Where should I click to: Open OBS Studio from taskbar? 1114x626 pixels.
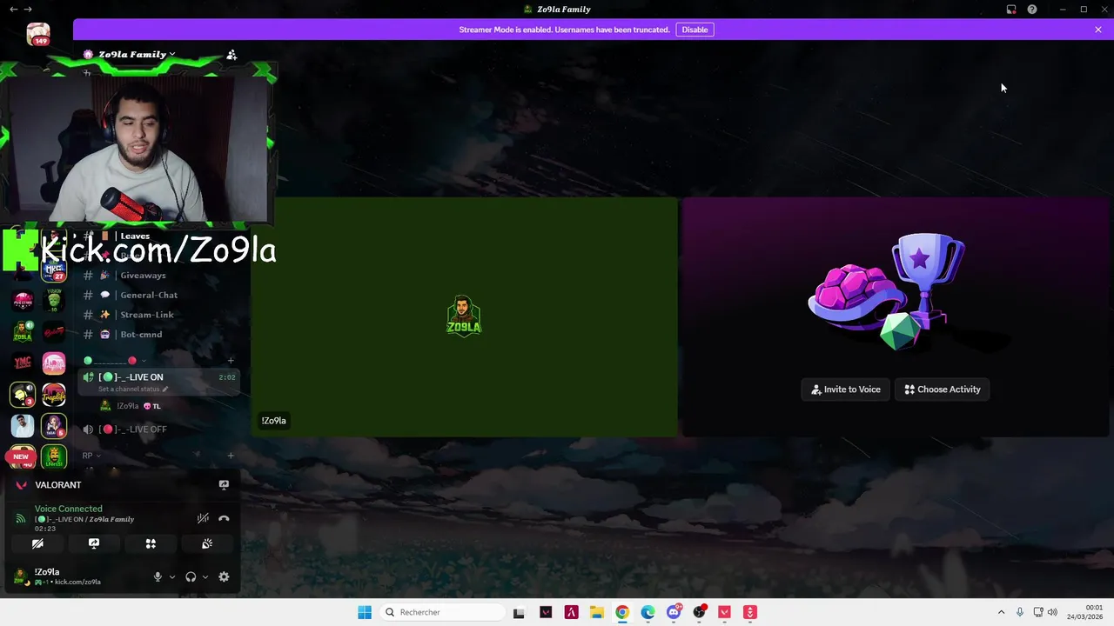pos(699,612)
